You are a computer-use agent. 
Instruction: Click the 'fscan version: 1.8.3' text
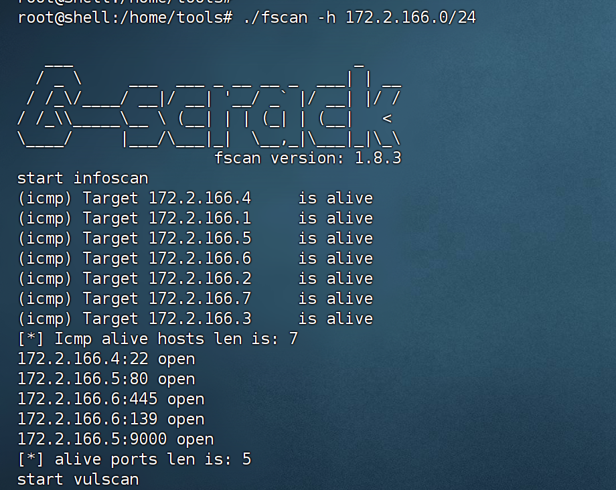click(308, 158)
